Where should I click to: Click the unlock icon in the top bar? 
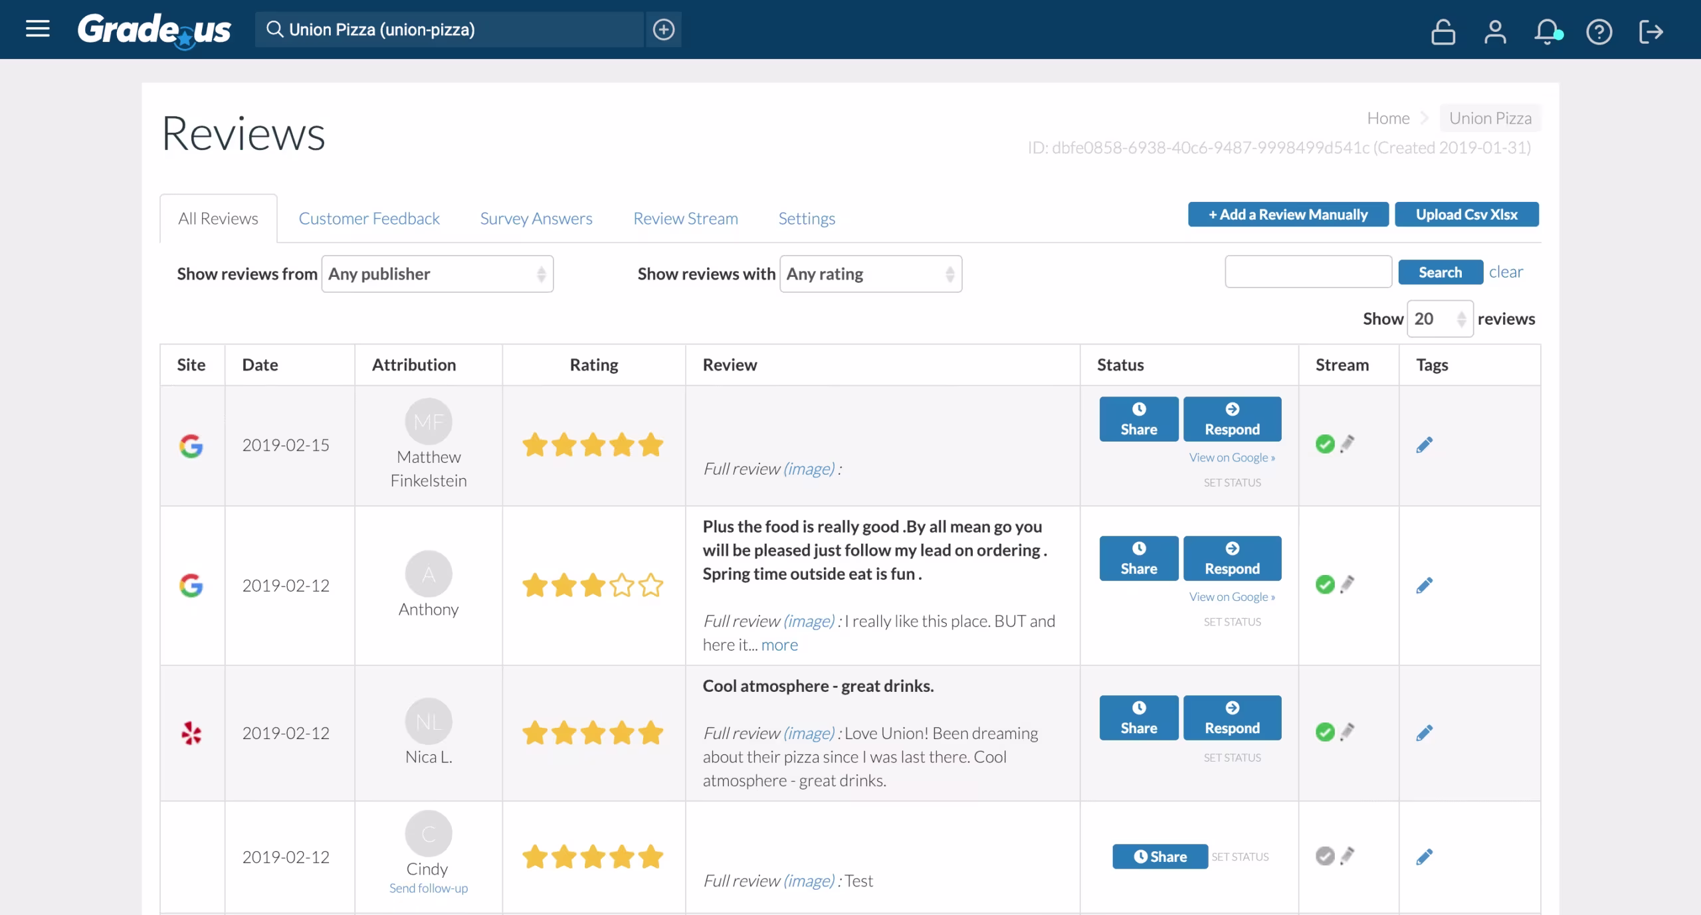(x=1443, y=31)
